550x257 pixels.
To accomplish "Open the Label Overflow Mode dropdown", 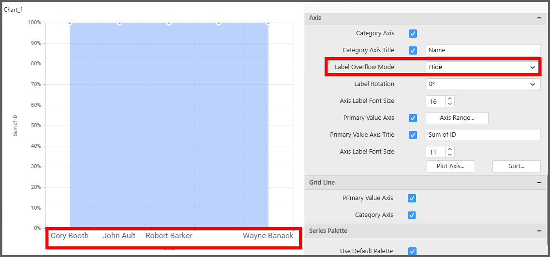I will pos(483,67).
